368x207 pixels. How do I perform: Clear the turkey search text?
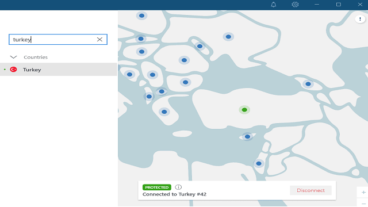pyautogui.click(x=99, y=40)
